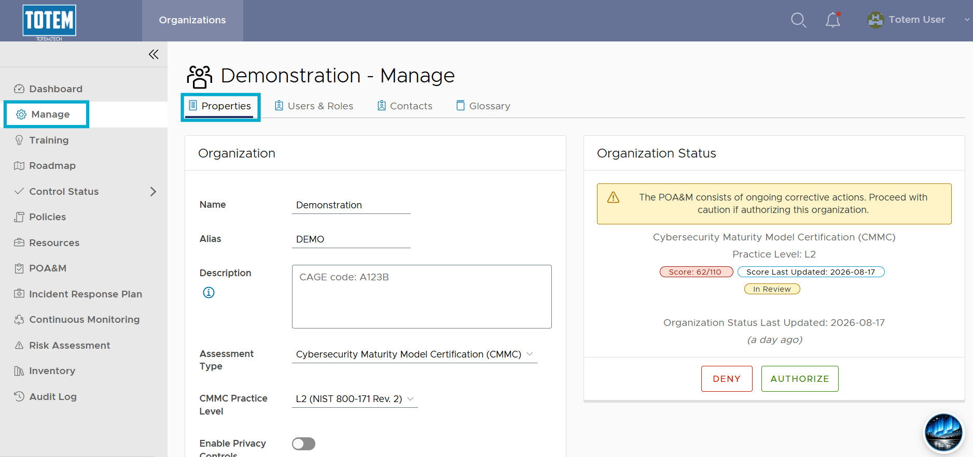973x457 pixels.
Task: Click the Roadmap map icon
Action: (19, 166)
